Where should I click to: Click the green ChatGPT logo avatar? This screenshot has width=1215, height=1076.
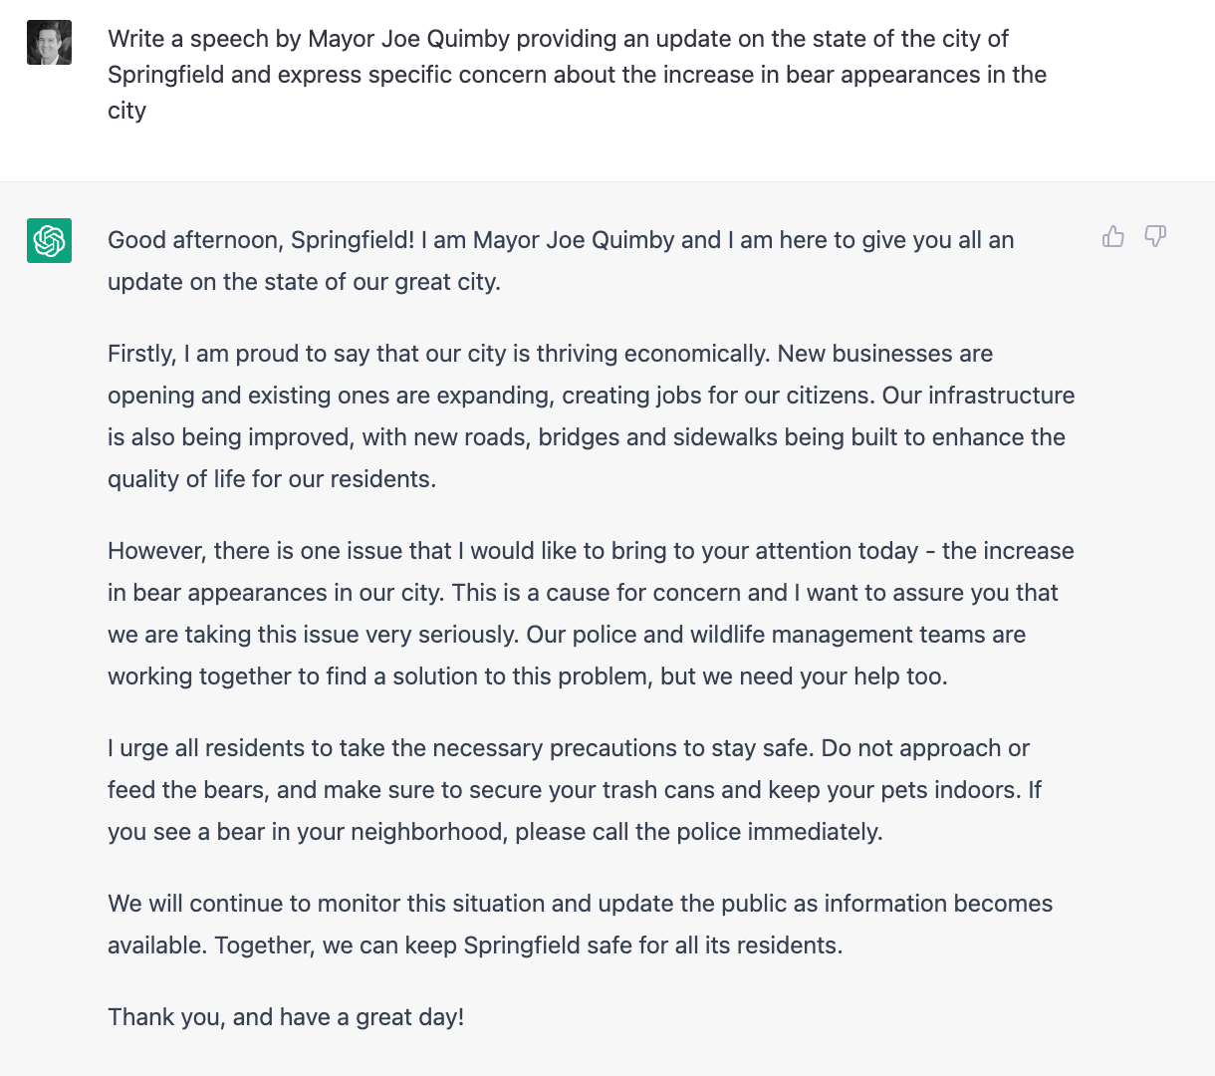pyautogui.click(x=49, y=240)
